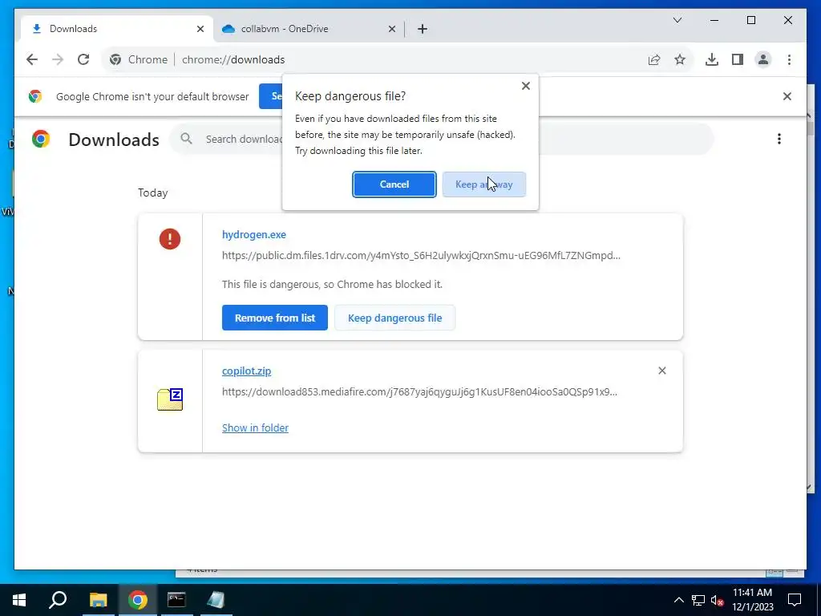Bookmark this tab with the star icon
Image resolution: width=821 pixels, height=616 pixels.
[680, 59]
